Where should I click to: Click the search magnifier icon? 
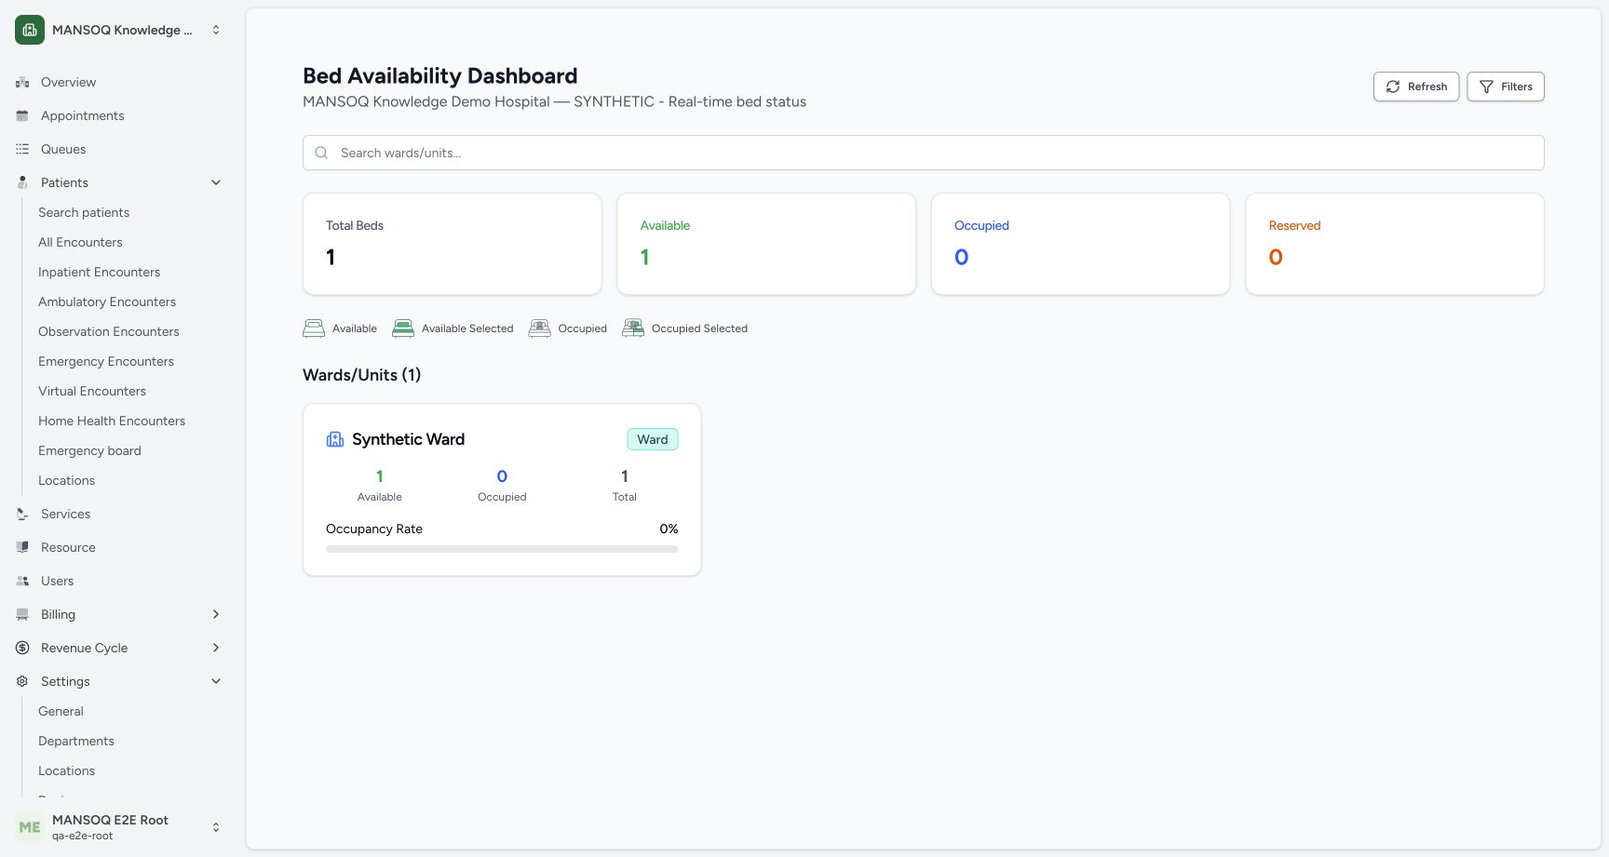pyautogui.click(x=321, y=153)
